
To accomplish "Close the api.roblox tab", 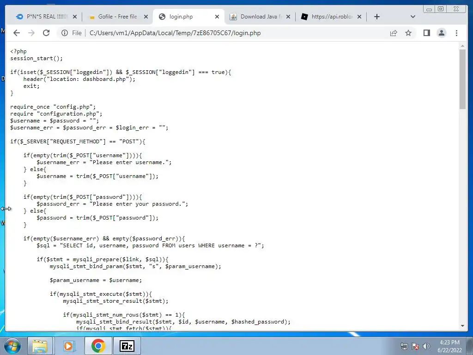I will tap(359, 17).
